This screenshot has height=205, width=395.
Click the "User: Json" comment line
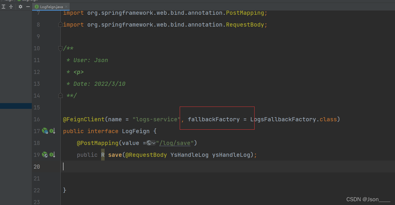87,60
